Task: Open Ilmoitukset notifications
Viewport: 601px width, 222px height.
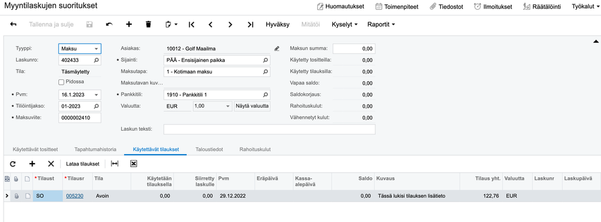Action: [x=493, y=6]
